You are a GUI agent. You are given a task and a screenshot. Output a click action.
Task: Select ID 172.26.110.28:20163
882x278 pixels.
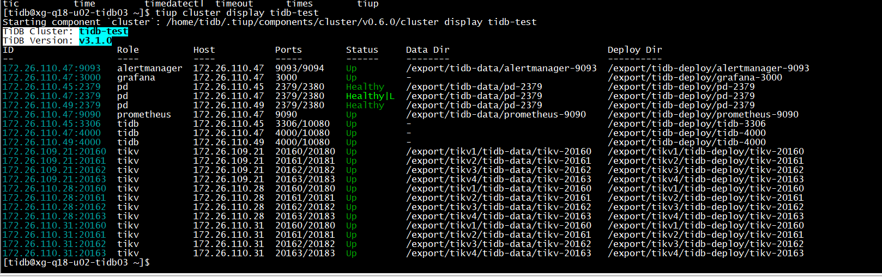point(55,217)
